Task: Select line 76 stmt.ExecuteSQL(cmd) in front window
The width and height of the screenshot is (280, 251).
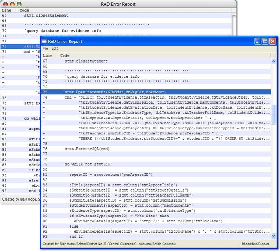Action: (x=87, y=149)
